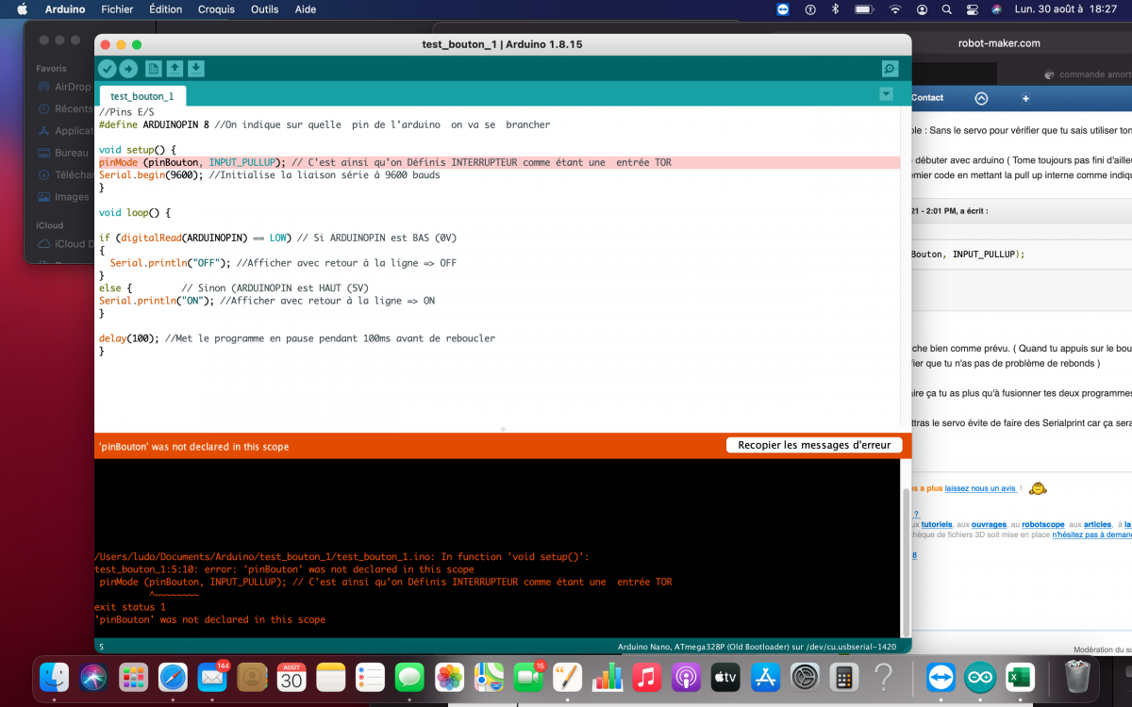Click the Arduino icon in the Dock
1132x707 pixels.
tap(979, 677)
